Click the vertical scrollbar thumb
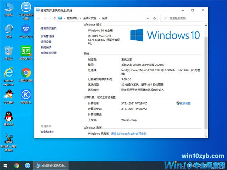 click(x=206, y=83)
